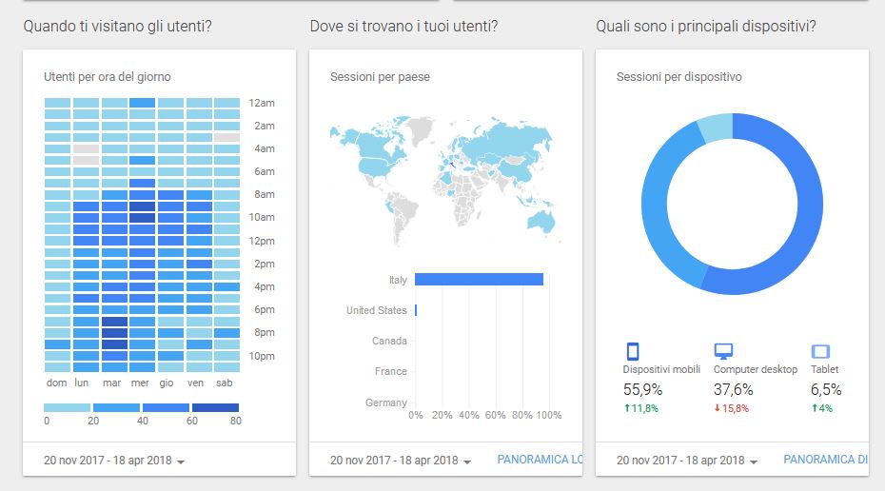The image size is (885, 491).
Task: Open date range dropdown under device sessions card
Action: click(x=687, y=461)
